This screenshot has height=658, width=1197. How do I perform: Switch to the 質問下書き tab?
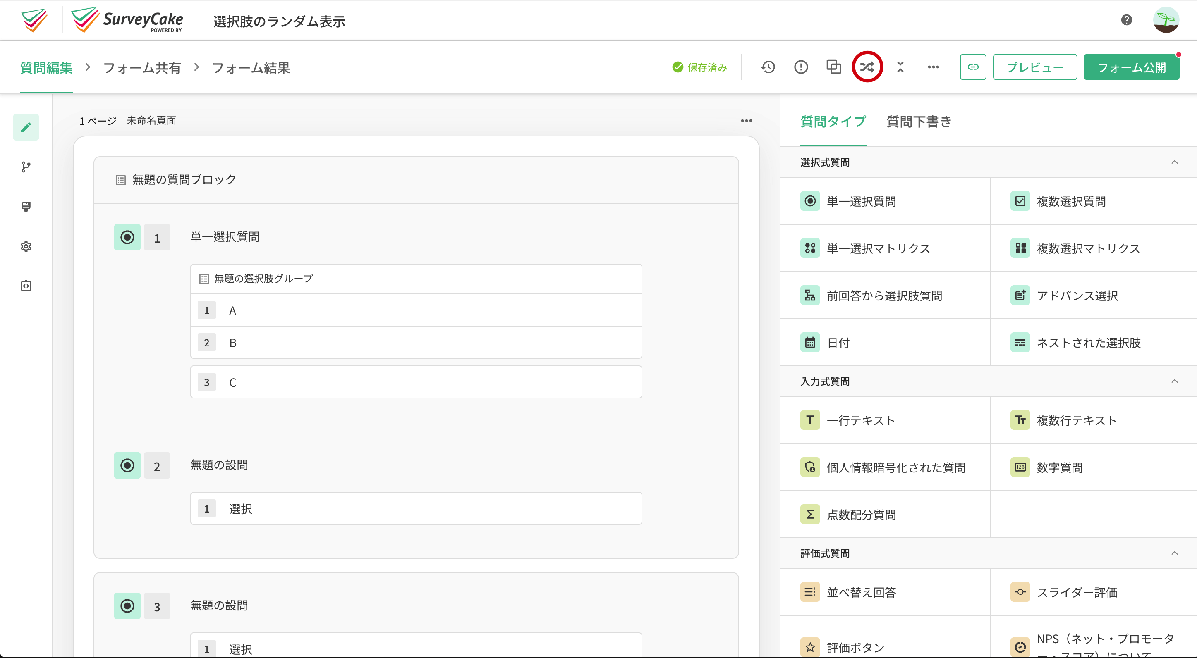point(919,122)
